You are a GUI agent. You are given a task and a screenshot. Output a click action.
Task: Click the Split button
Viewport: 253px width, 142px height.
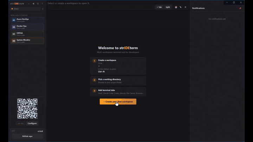pos(168,7)
